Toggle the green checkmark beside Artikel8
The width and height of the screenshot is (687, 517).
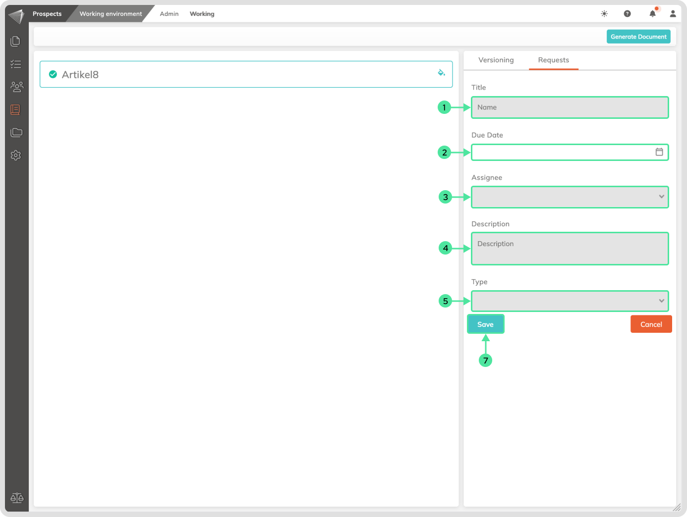click(x=53, y=74)
